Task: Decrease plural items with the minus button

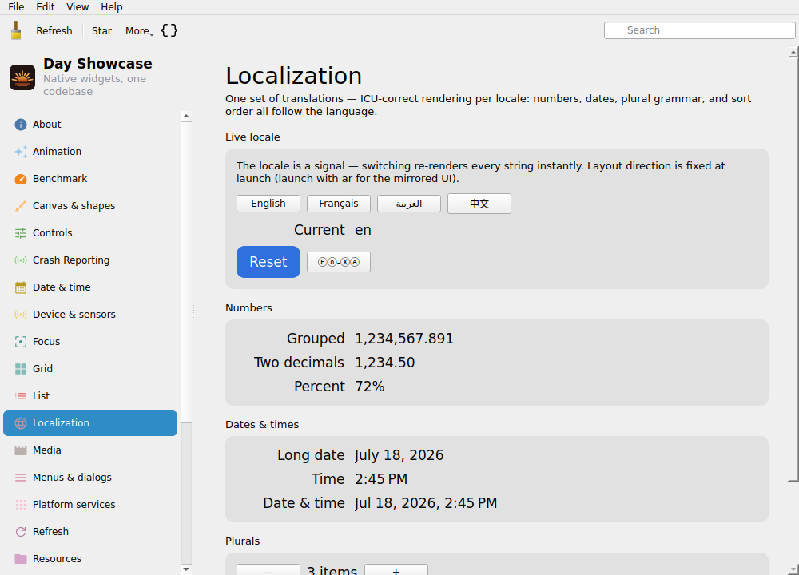Action: [268, 570]
